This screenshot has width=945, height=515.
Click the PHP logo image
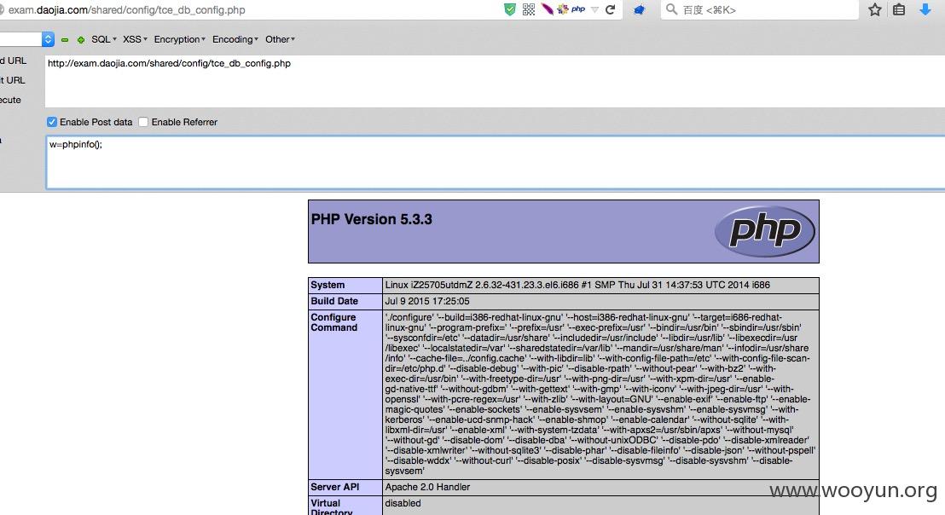coord(764,231)
